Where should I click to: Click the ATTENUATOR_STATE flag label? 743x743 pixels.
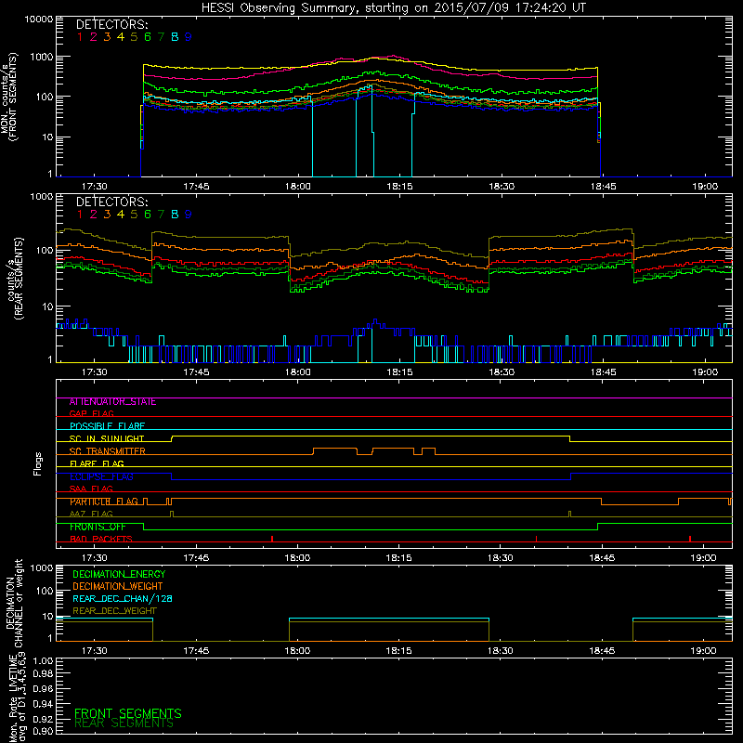(112, 402)
